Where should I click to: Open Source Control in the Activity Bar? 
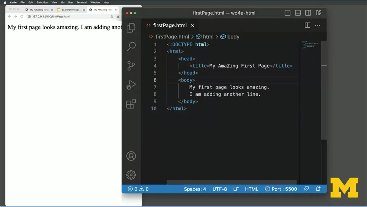tap(131, 66)
